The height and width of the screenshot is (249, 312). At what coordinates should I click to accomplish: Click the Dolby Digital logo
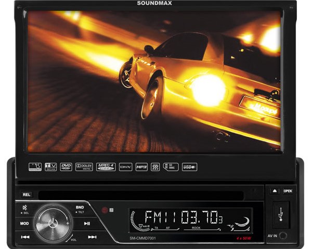84,167
